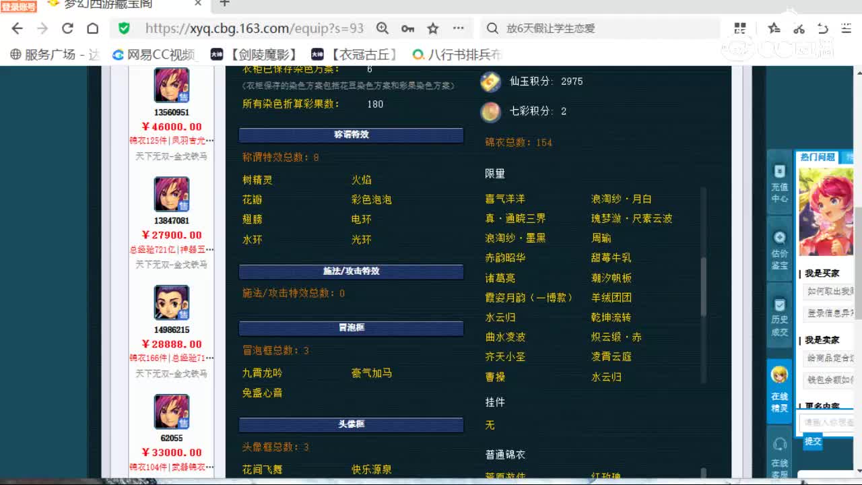
Task: Open character avatar listed at ¥28888.00
Action: click(172, 302)
